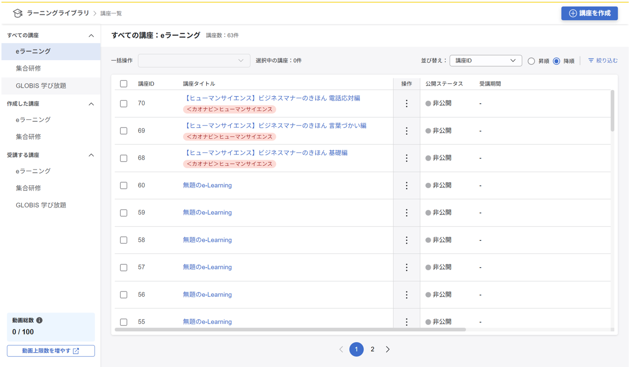Open the kebab actions menu for course 70
The height and width of the screenshot is (367, 629).
click(x=407, y=103)
